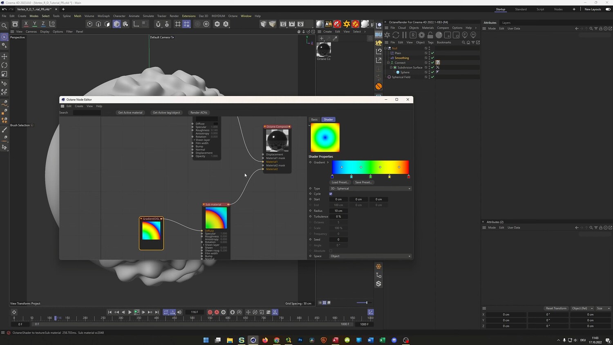Toggle visibility dots of Null object
The image size is (613, 345).
coord(429,48)
